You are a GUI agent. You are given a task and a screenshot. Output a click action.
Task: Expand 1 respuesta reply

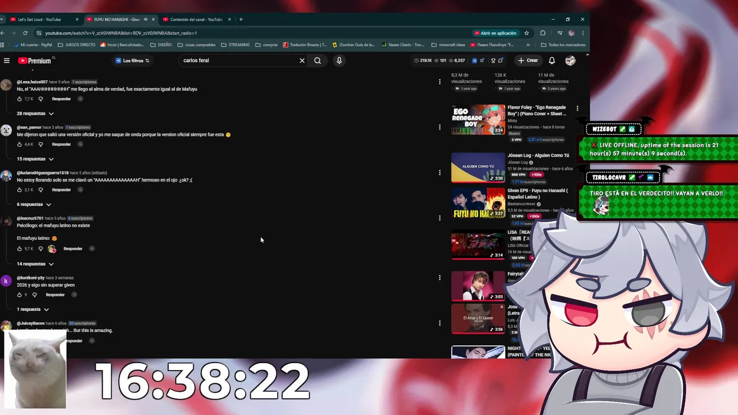click(32, 310)
